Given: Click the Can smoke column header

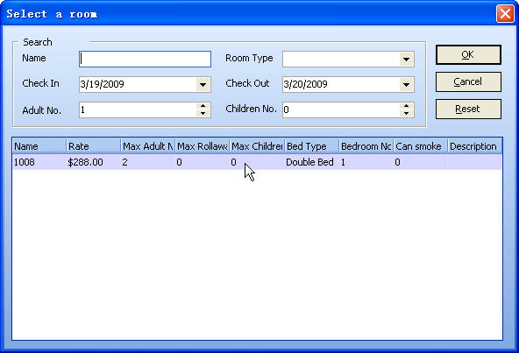Looking at the screenshot, I should [x=421, y=146].
